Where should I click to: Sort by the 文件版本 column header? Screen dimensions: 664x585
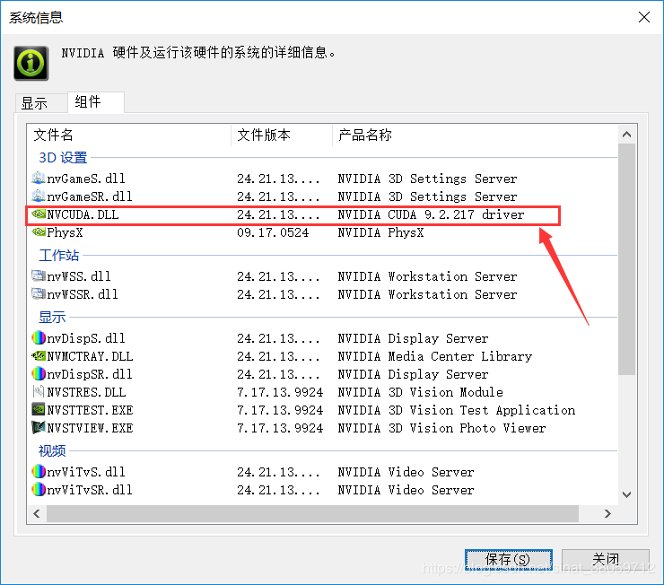click(282, 135)
